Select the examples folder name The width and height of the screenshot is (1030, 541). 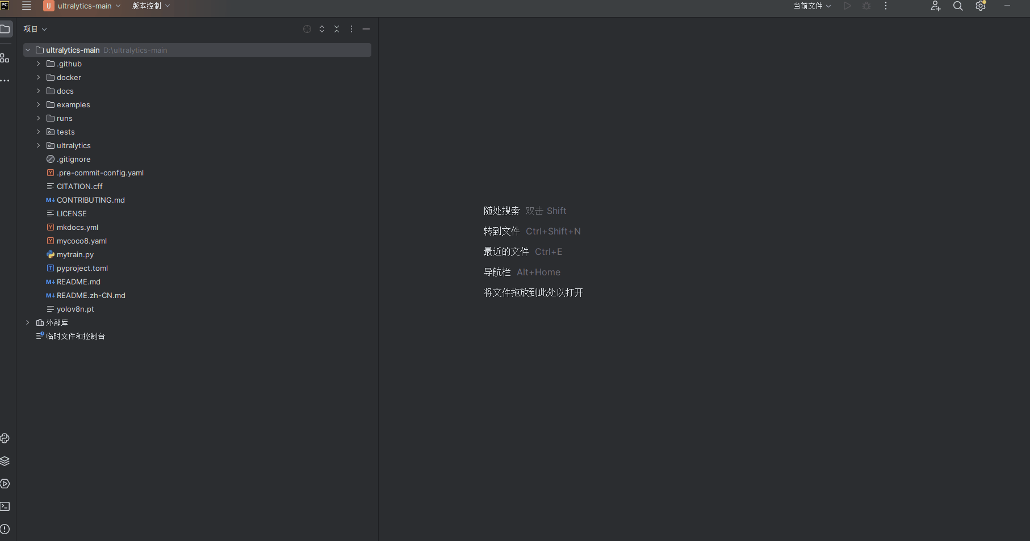[x=73, y=104]
